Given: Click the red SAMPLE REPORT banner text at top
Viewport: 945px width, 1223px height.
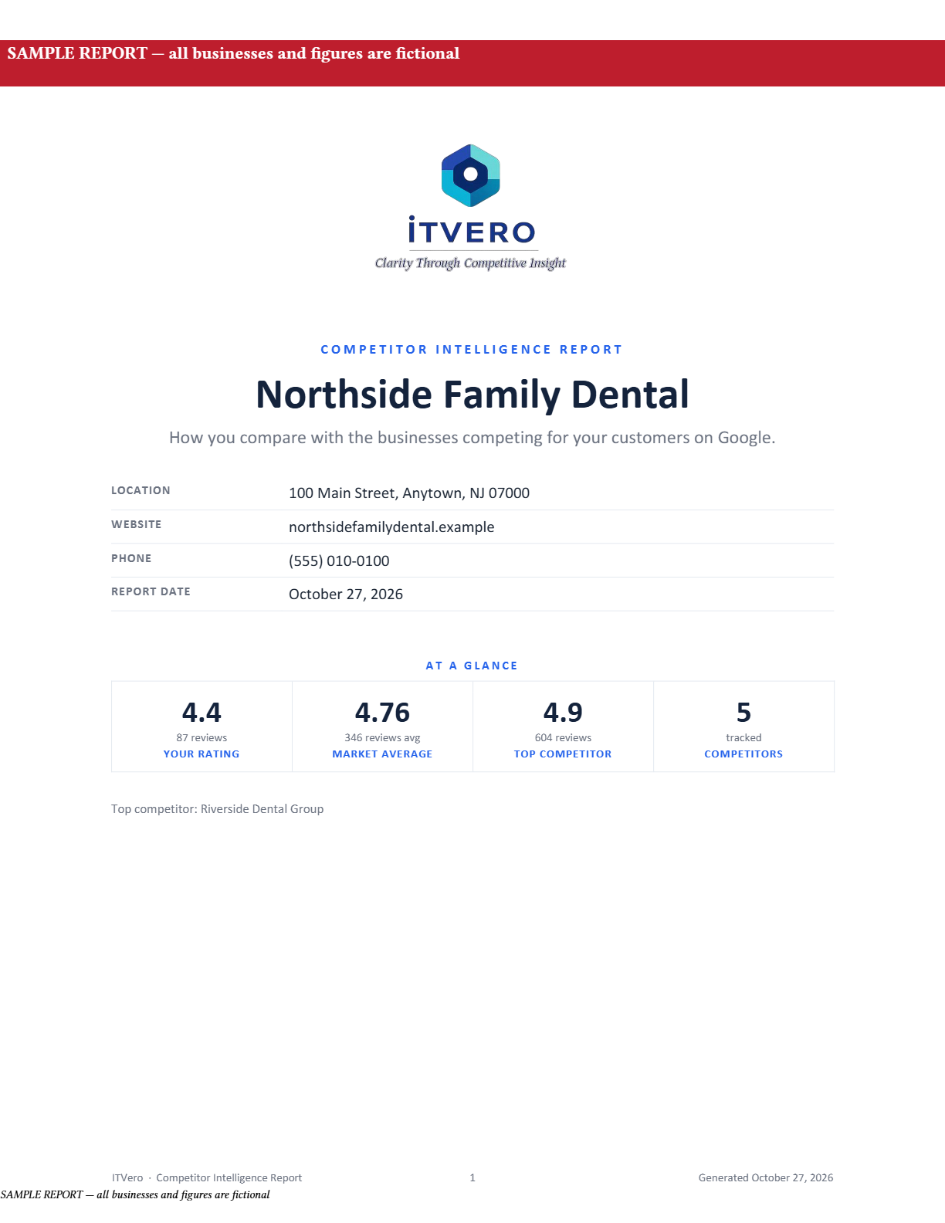Looking at the screenshot, I should pos(233,53).
